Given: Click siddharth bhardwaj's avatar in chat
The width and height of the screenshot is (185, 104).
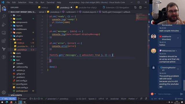Looking at the screenshot, I should [153, 36].
